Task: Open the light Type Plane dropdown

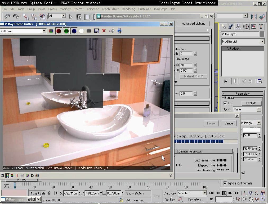Action: (x=259, y=109)
